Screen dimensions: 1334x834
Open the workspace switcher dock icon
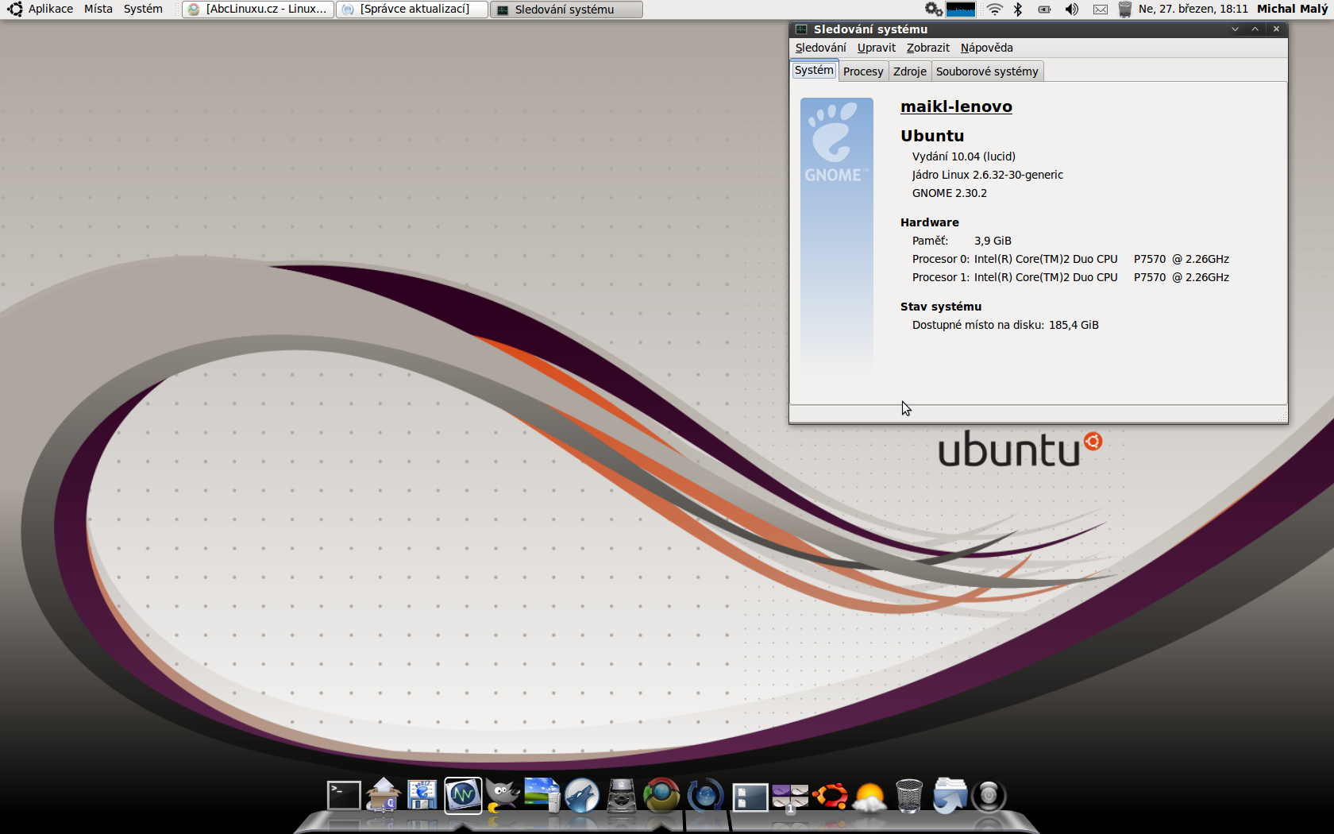click(790, 797)
